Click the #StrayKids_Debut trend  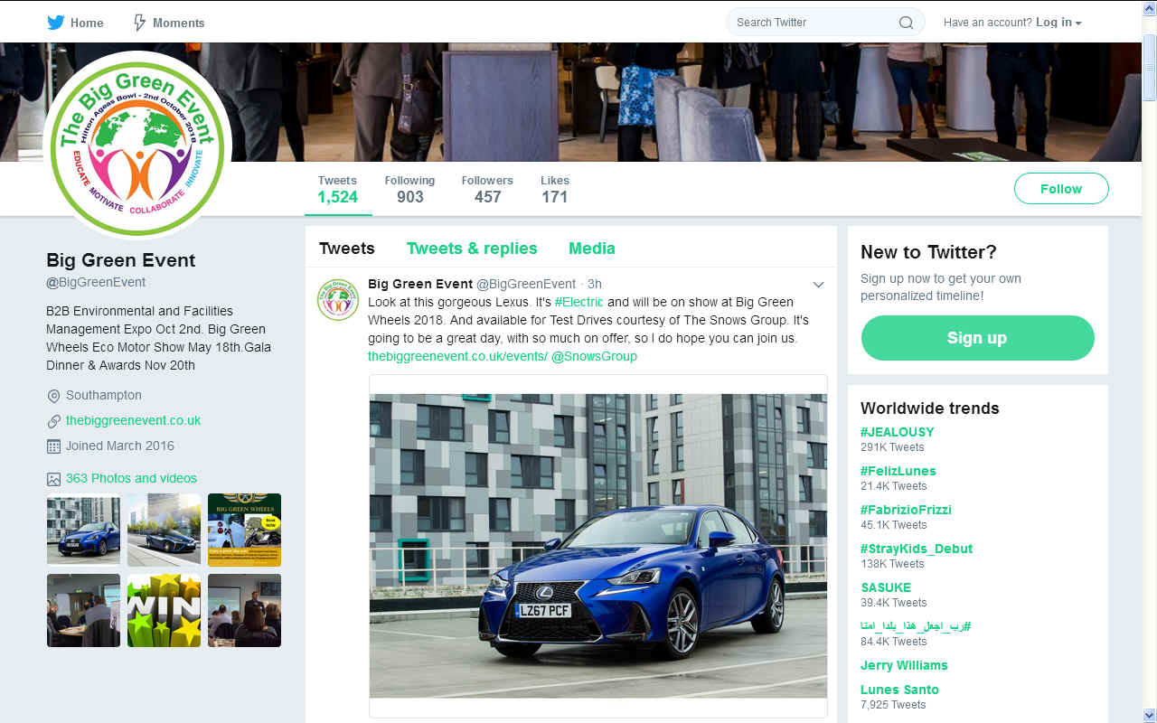tap(917, 549)
